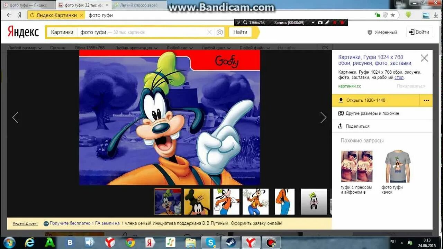Open title link Картинки, Гуфи 1024 x 768
This screenshot has width=443, height=249.
tap(376, 60)
